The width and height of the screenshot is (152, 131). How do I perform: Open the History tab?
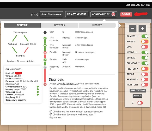(97, 25)
